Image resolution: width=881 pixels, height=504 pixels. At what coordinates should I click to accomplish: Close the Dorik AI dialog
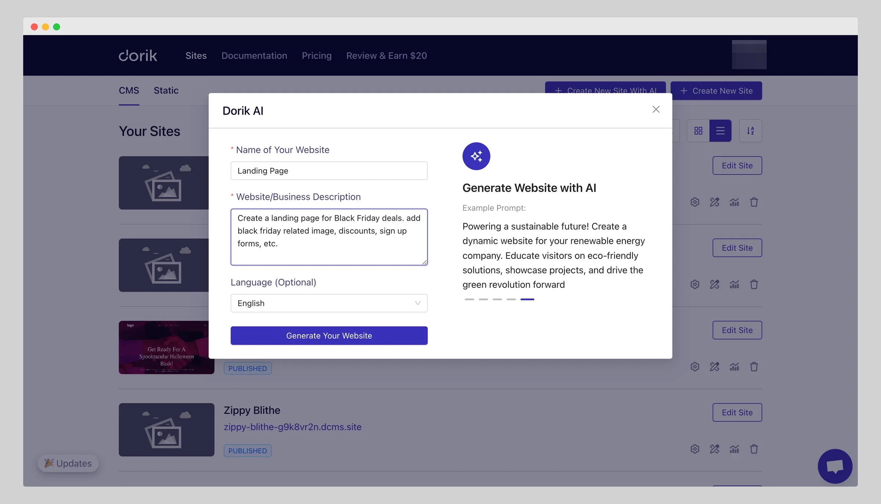tap(656, 109)
